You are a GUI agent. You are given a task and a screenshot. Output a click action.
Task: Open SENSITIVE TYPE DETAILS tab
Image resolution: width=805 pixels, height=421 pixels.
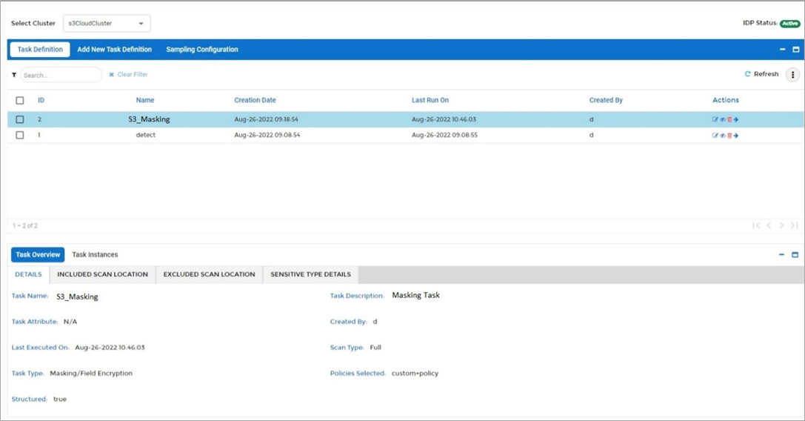(x=310, y=274)
